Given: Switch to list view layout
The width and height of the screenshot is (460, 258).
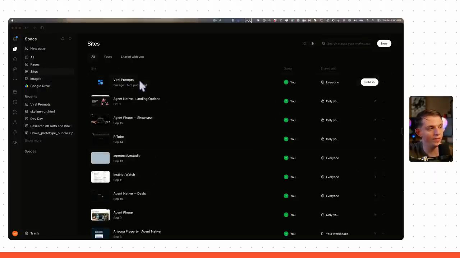Looking at the screenshot, I should [312, 44].
